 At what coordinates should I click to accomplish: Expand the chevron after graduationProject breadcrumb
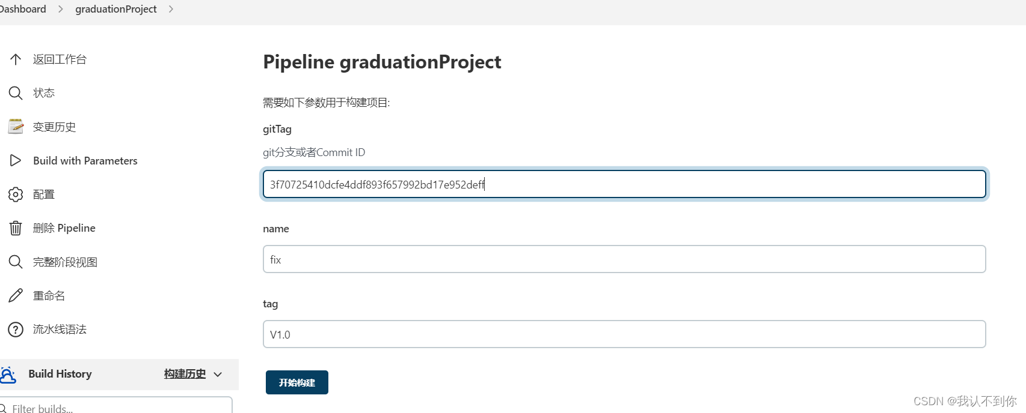pyautogui.click(x=171, y=9)
